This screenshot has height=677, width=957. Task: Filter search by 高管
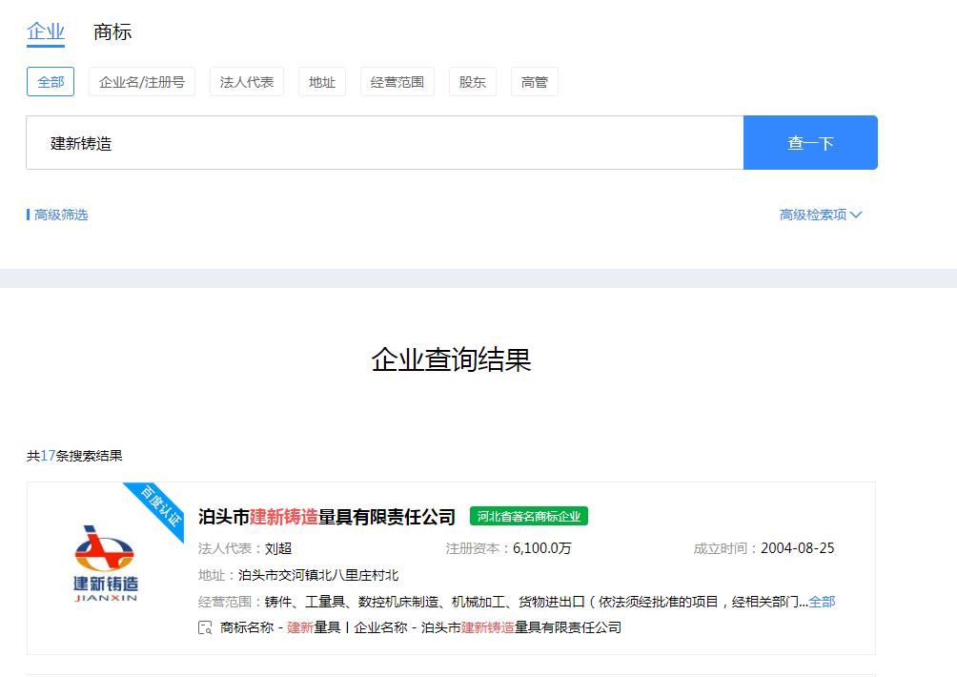tap(535, 82)
